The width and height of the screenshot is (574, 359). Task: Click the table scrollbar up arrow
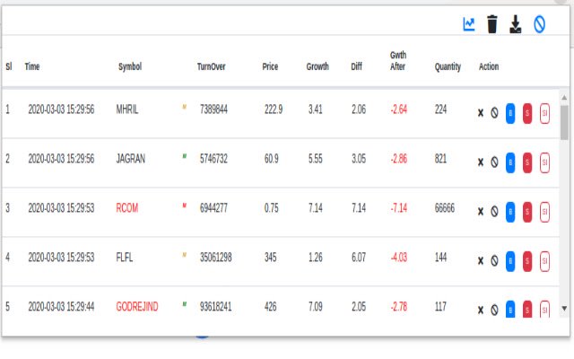pyautogui.click(x=564, y=98)
